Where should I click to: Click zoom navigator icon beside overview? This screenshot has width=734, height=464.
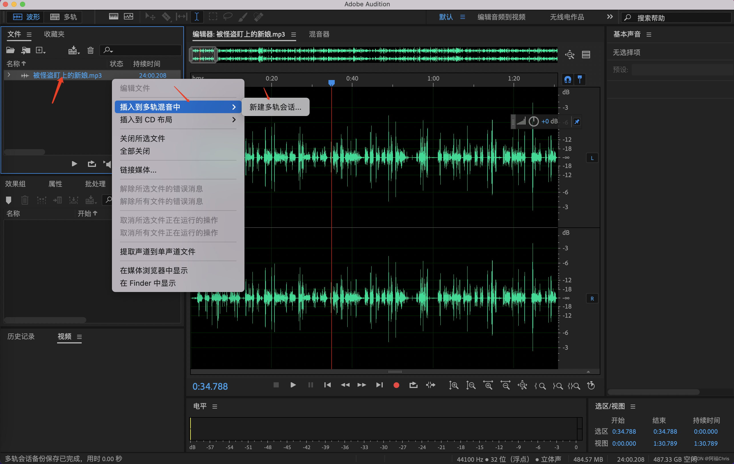(x=569, y=55)
